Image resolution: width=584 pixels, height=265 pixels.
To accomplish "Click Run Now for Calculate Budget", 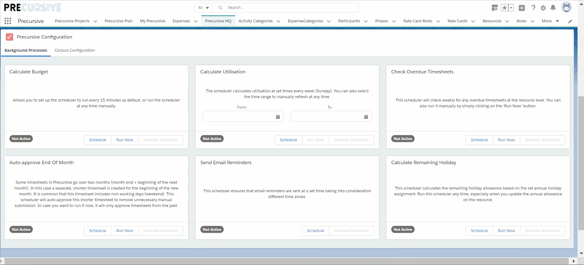I will point(125,140).
